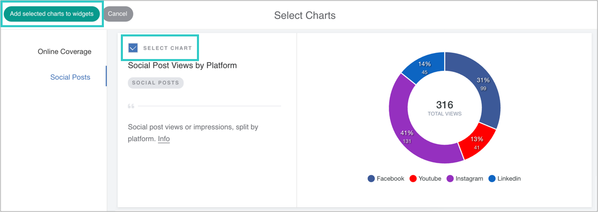Click the Select Chart label text

[x=167, y=48]
